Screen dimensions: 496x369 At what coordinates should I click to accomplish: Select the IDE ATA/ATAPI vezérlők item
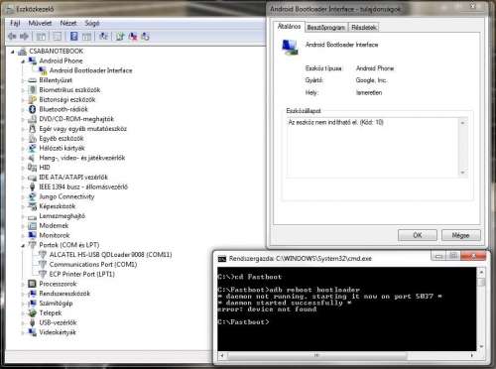[73, 178]
